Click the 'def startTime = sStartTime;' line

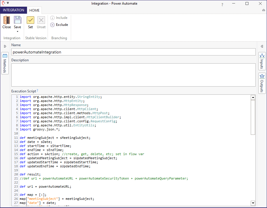coord(46,146)
